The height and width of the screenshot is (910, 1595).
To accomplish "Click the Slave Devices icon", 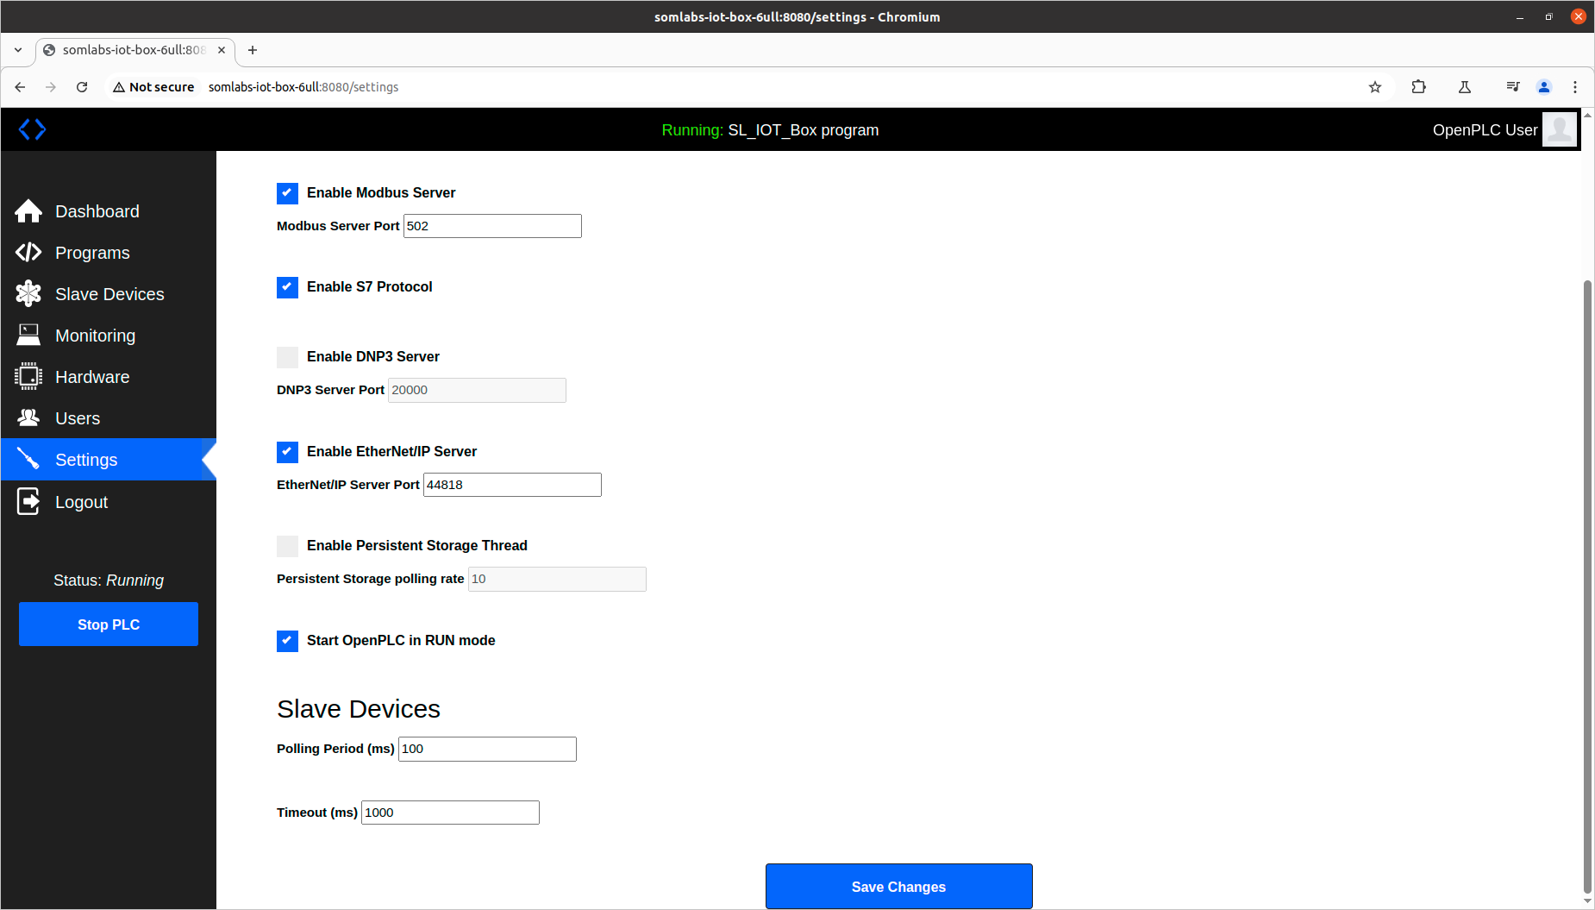I will click(28, 294).
